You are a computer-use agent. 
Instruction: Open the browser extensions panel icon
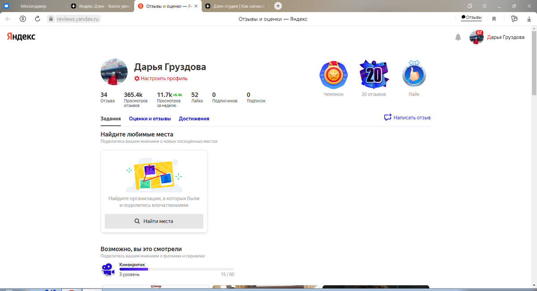coord(514,19)
